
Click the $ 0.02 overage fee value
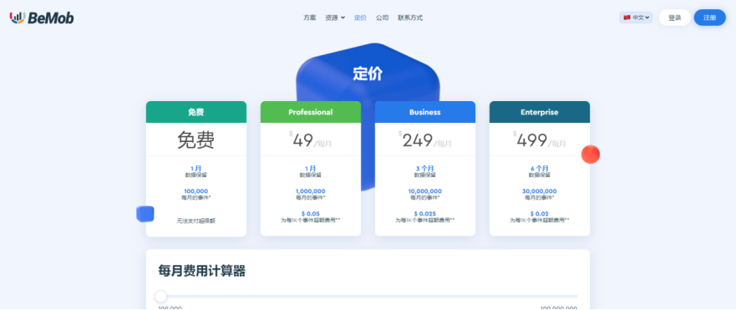click(540, 214)
